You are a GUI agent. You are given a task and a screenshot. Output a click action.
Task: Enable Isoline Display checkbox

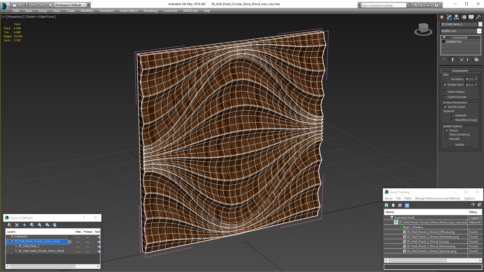coord(445,92)
